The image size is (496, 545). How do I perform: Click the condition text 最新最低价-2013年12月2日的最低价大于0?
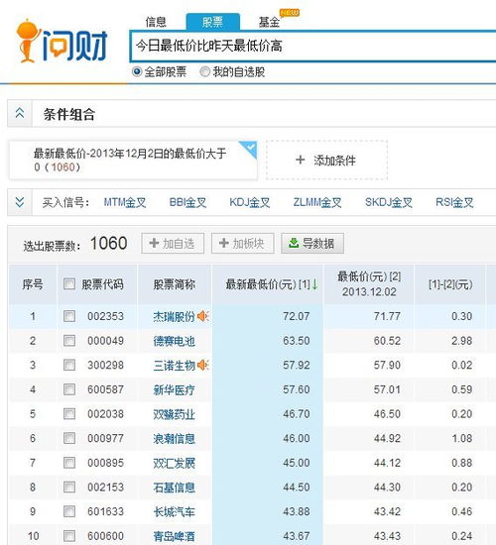click(130, 160)
